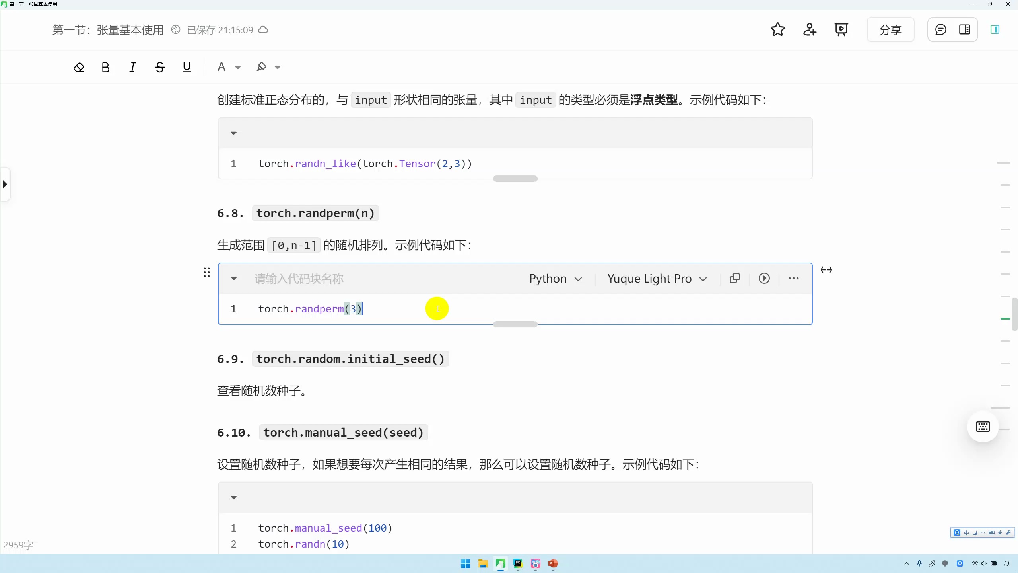Click the 分享 share button
This screenshot has height=573, width=1018.
[x=890, y=29]
